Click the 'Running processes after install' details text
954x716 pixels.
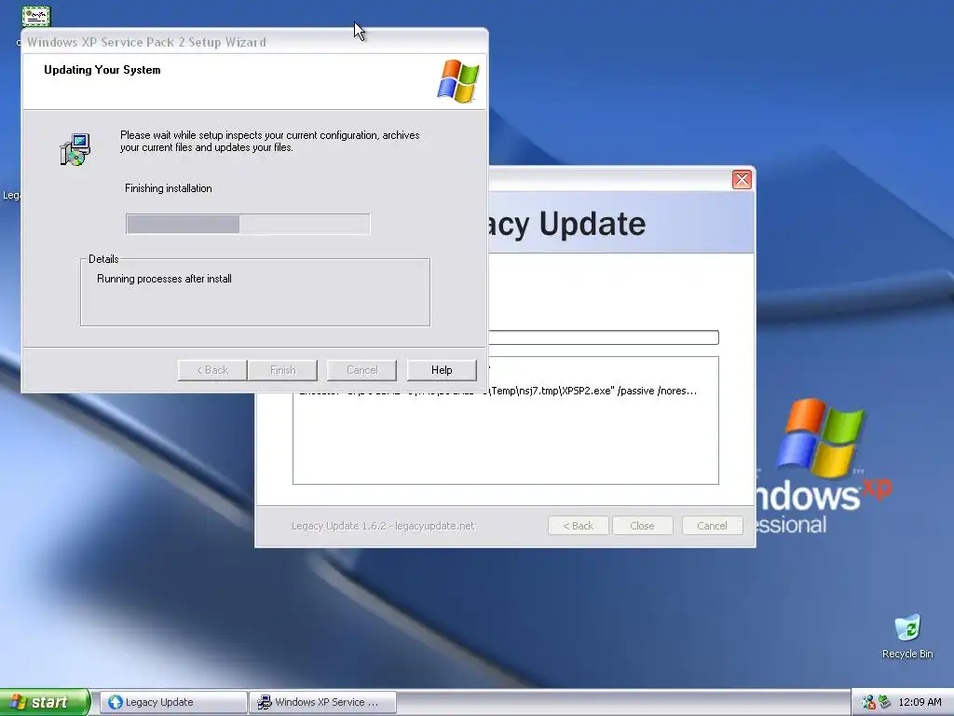(164, 279)
